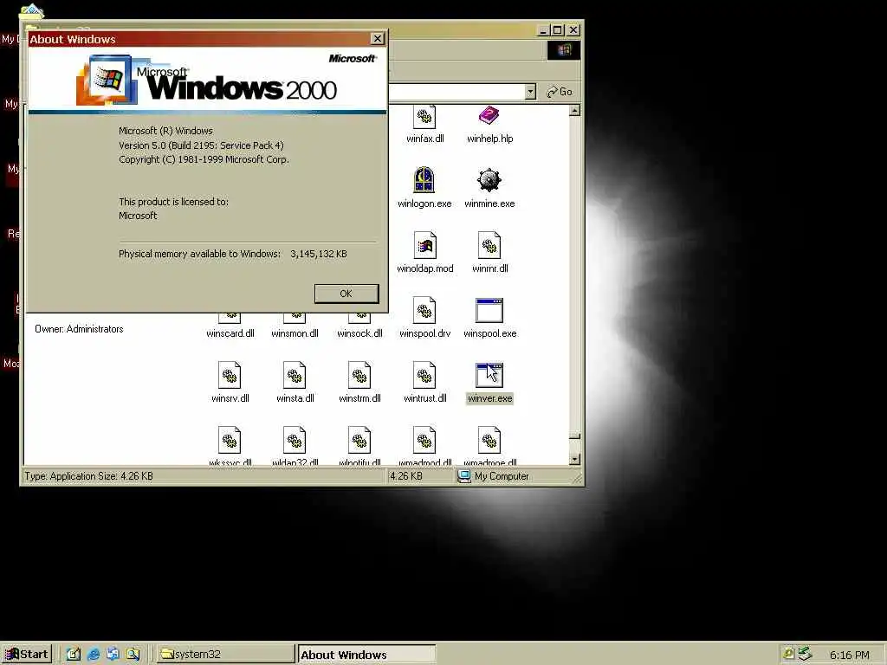Click the Go button by address bar
Screen dimensions: 887x665
click(x=560, y=92)
